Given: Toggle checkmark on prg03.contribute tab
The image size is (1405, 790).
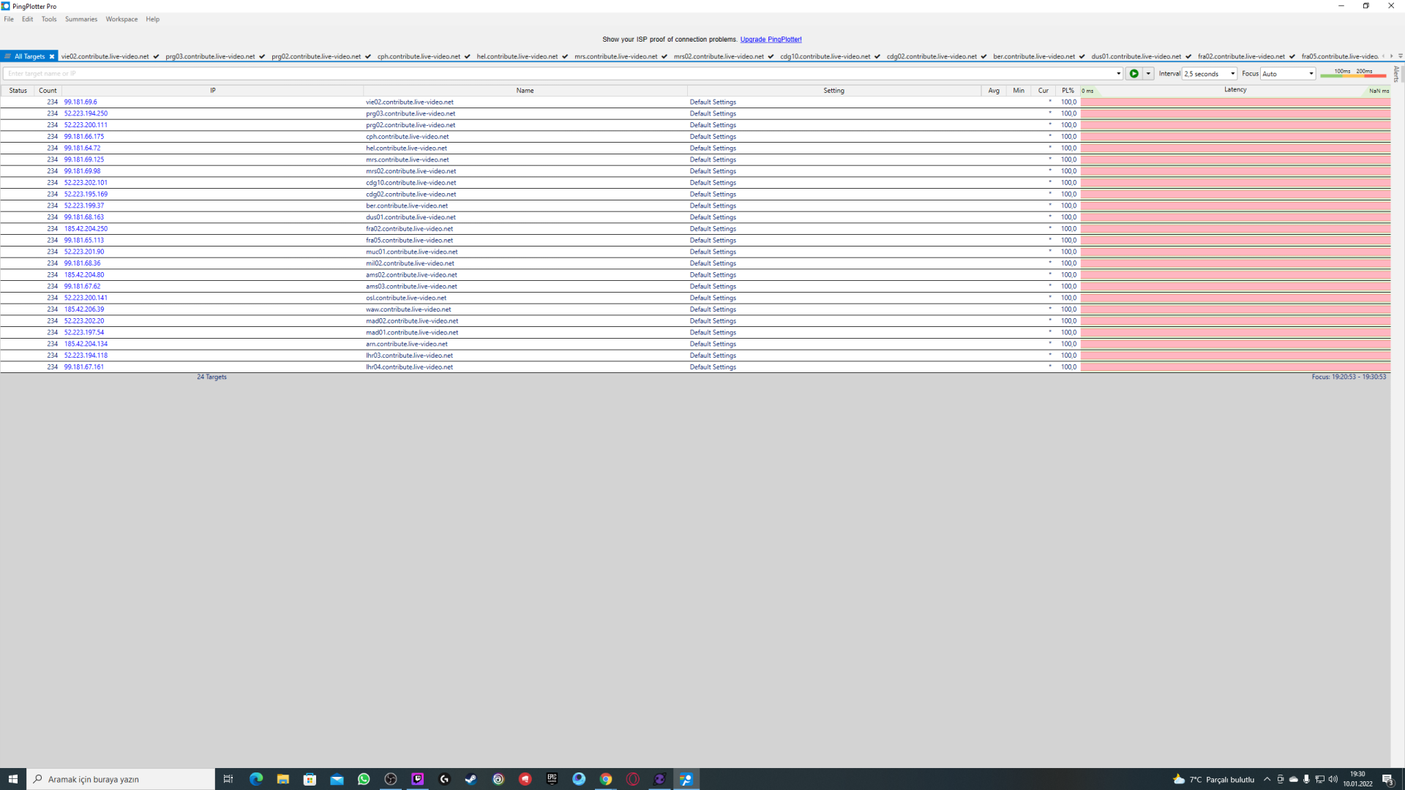Looking at the screenshot, I should pos(262,56).
